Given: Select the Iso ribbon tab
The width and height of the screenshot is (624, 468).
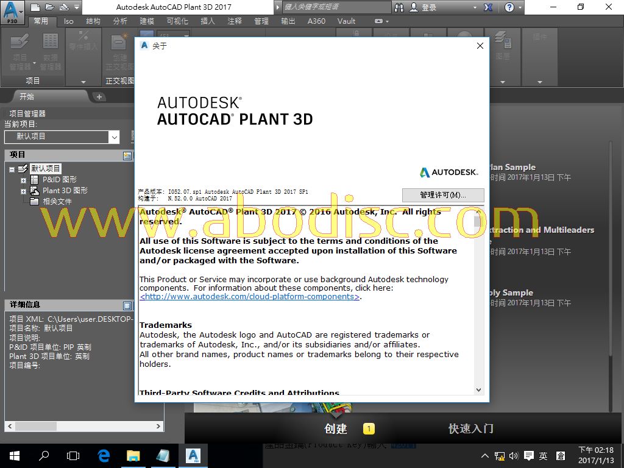Looking at the screenshot, I should [x=68, y=21].
